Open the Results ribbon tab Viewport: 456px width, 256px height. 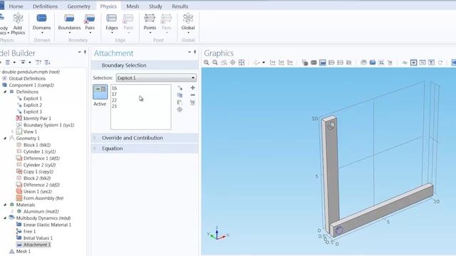tap(180, 6)
